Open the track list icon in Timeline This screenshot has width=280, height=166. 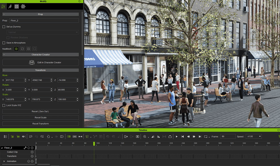tap(5, 137)
